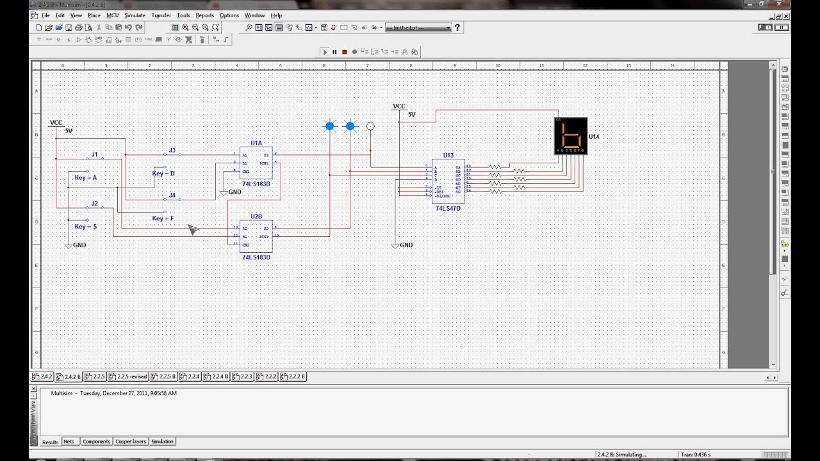Select the U14 seven-segment display
The image size is (820, 461).
pos(570,136)
